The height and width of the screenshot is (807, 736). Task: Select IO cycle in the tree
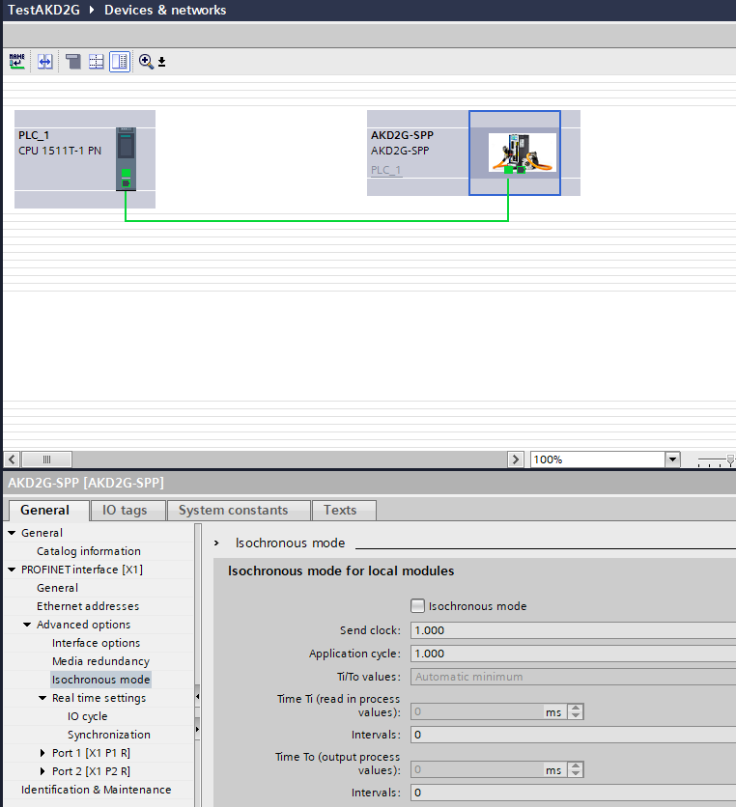pos(88,716)
